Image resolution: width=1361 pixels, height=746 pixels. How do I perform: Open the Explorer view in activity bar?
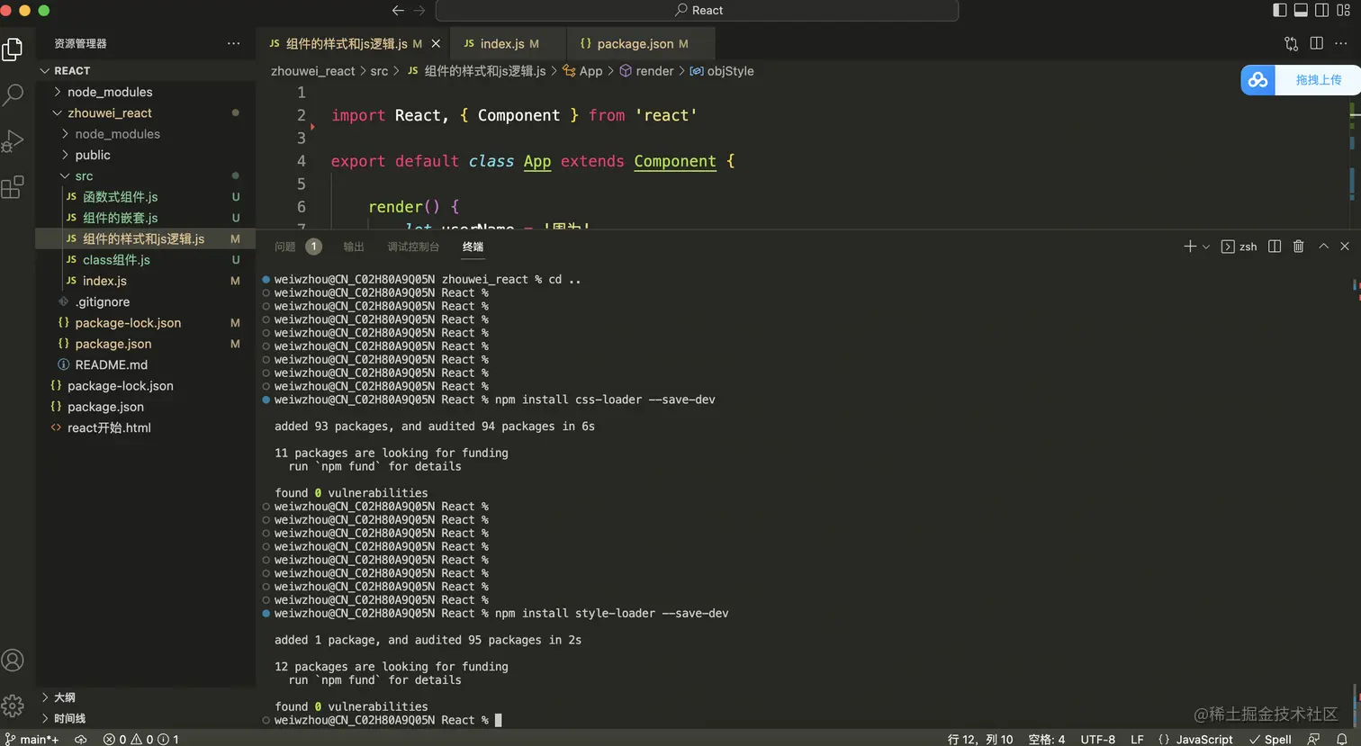coord(13,49)
